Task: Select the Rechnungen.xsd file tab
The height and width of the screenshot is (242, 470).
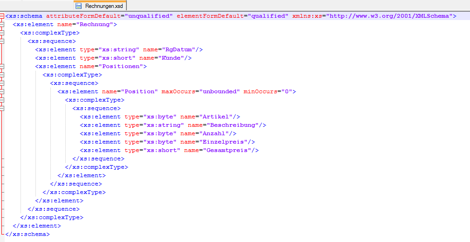Action: click(x=100, y=6)
